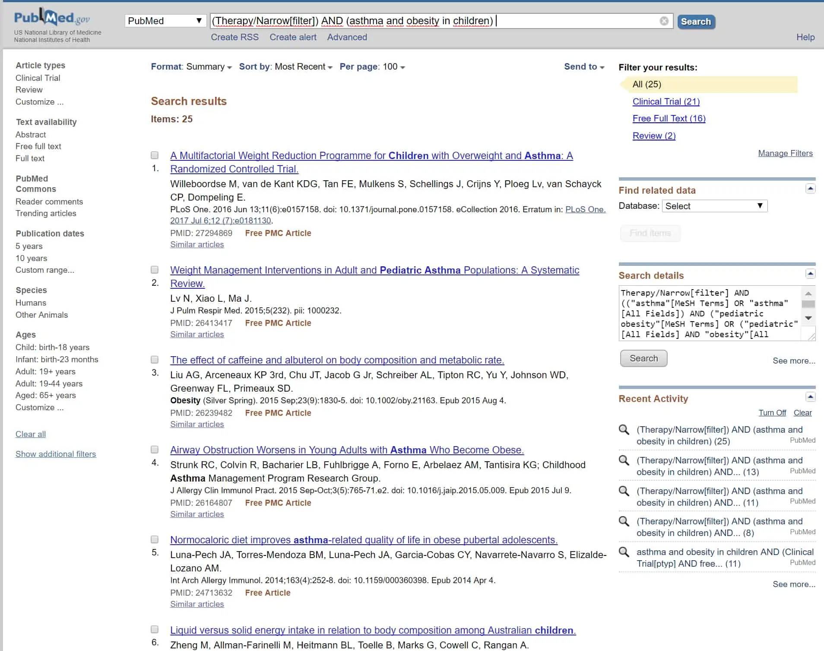Viewport: 824px width, 651px height.
Task: Select checkbox for Weight Management Interventions article
Action: pyautogui.click(x=155, y=270)
